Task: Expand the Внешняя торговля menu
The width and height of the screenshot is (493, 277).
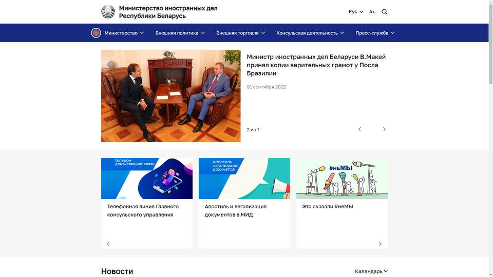Action: (x=240, y=33)
